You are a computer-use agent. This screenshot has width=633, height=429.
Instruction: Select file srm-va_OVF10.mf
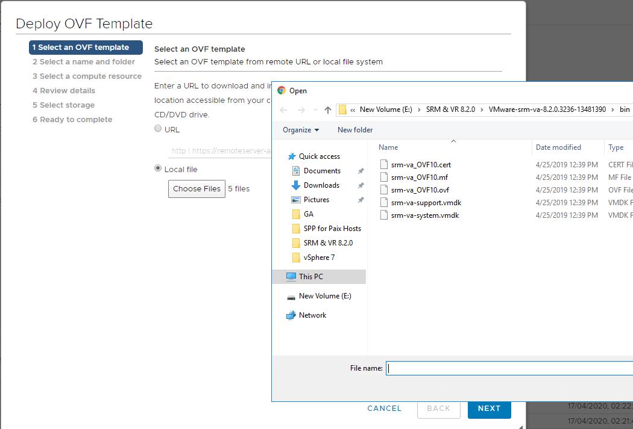[420, 177]
